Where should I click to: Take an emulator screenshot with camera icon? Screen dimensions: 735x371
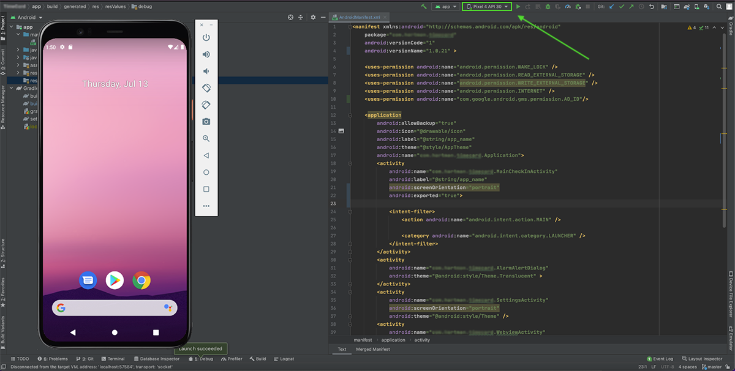[x=206, y=122]
